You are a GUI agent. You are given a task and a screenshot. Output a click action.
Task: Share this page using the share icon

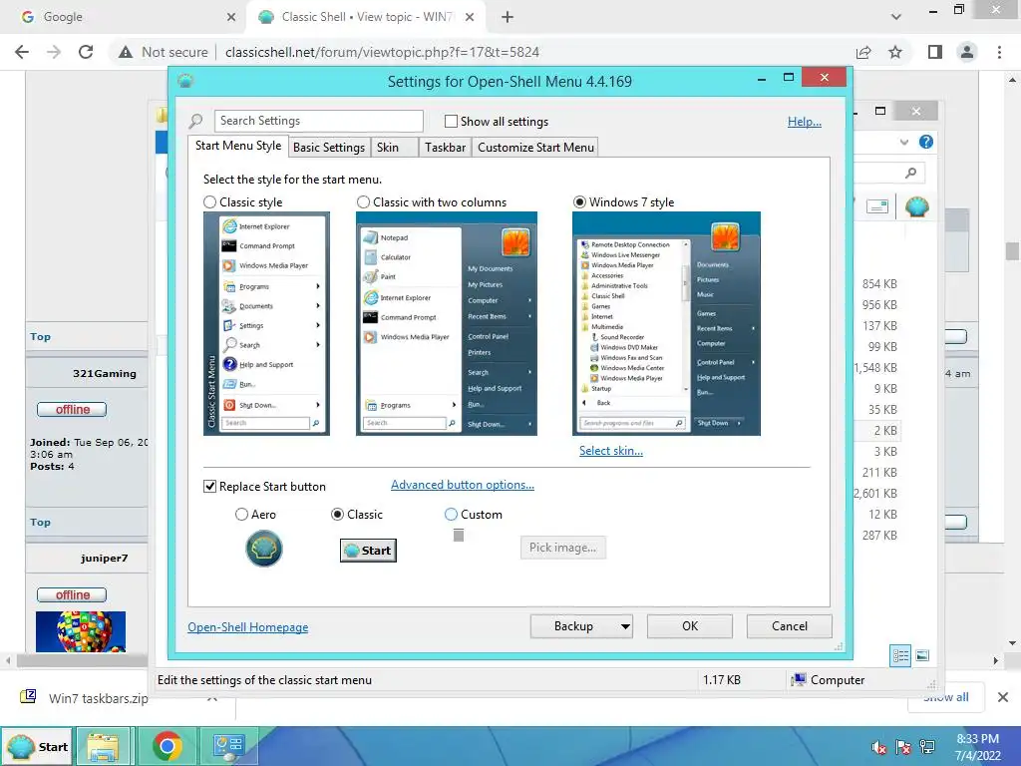point(863,52)
